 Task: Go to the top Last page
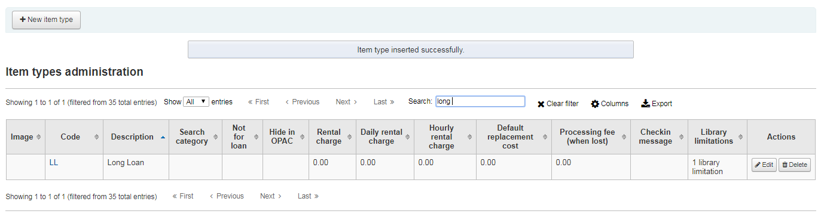[x=384, y=102]
